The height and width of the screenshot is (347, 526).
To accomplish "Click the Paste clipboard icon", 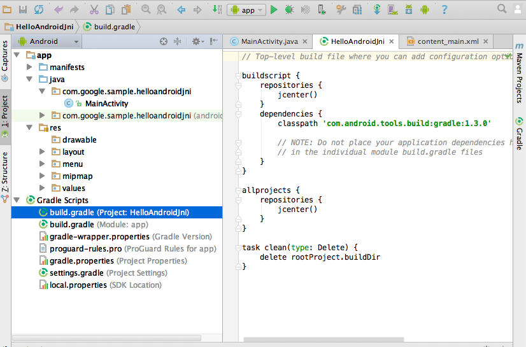I will [126, 10].
